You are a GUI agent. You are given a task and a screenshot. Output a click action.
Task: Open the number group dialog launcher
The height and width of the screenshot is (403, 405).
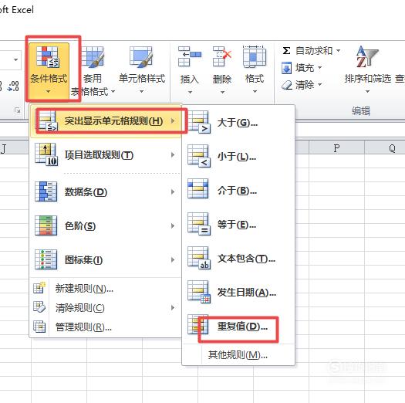(x=17, y=110)
